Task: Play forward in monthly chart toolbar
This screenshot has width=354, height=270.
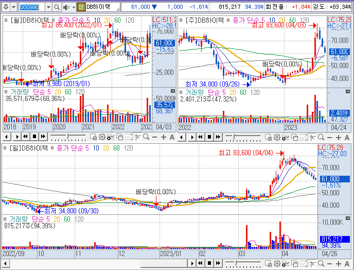Action: pos(17,137)
